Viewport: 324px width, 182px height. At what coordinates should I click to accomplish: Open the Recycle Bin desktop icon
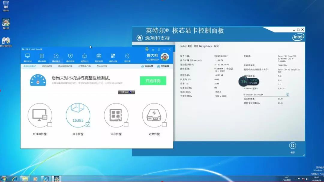[x=6, y=6]
